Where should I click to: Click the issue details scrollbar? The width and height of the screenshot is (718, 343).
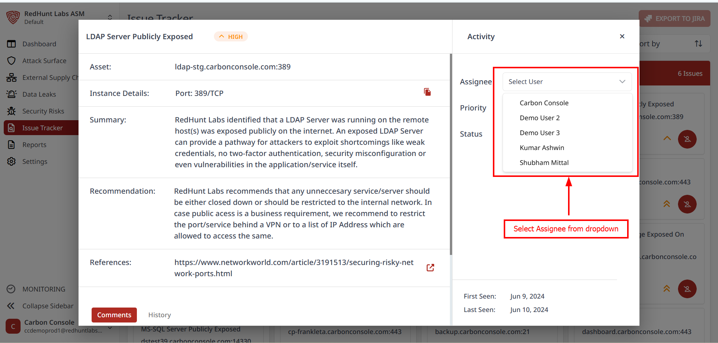(x=451, y=154)
